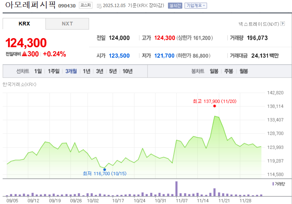Click the tallest volume bar near 11/07

pyautogui.click(x=177, y=189)
